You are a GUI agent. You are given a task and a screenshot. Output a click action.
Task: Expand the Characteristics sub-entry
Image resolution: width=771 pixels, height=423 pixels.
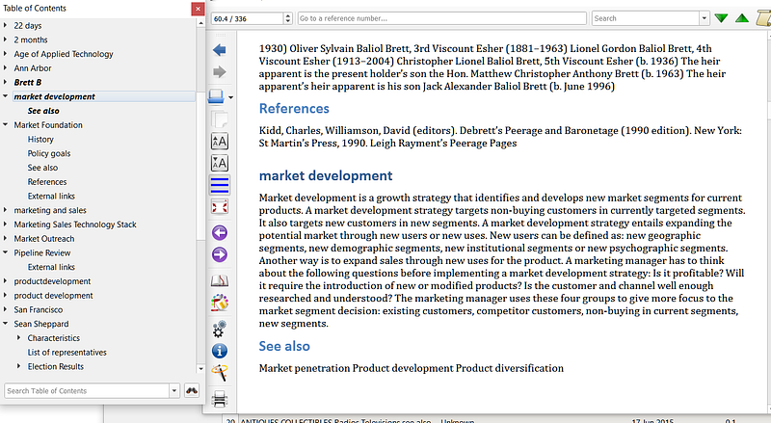tap(18, 338)
